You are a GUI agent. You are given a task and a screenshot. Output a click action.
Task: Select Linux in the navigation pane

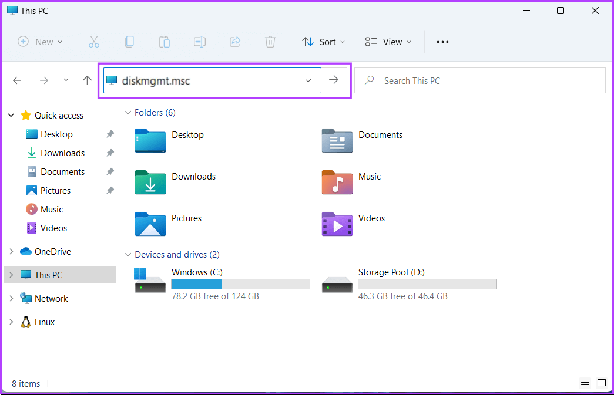click(44, 322)
